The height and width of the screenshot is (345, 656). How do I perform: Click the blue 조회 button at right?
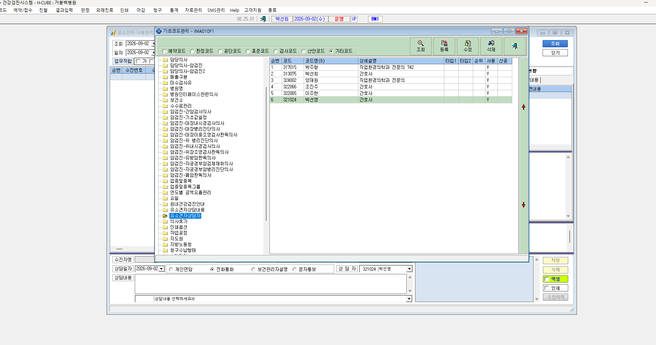555,44
